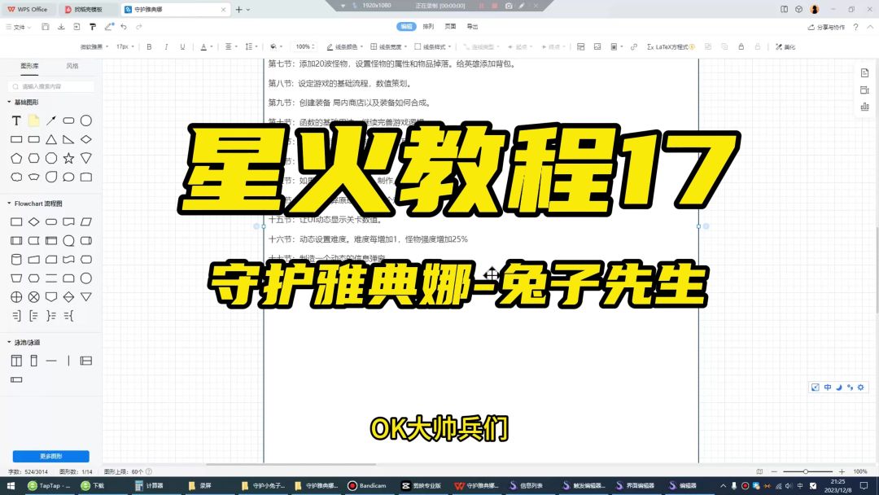This screenshot has width=879, height=495.
Task: Click the 更多图形 button
Action: pos(50,456)
